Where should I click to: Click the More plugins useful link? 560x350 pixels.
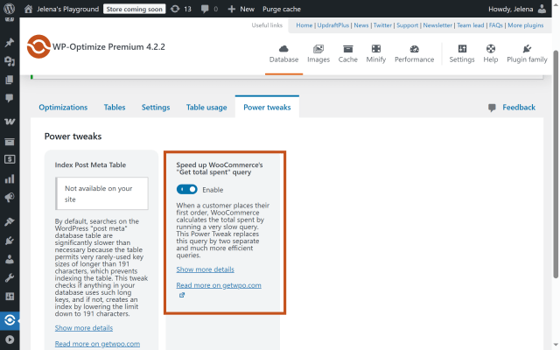pos(525,25)
